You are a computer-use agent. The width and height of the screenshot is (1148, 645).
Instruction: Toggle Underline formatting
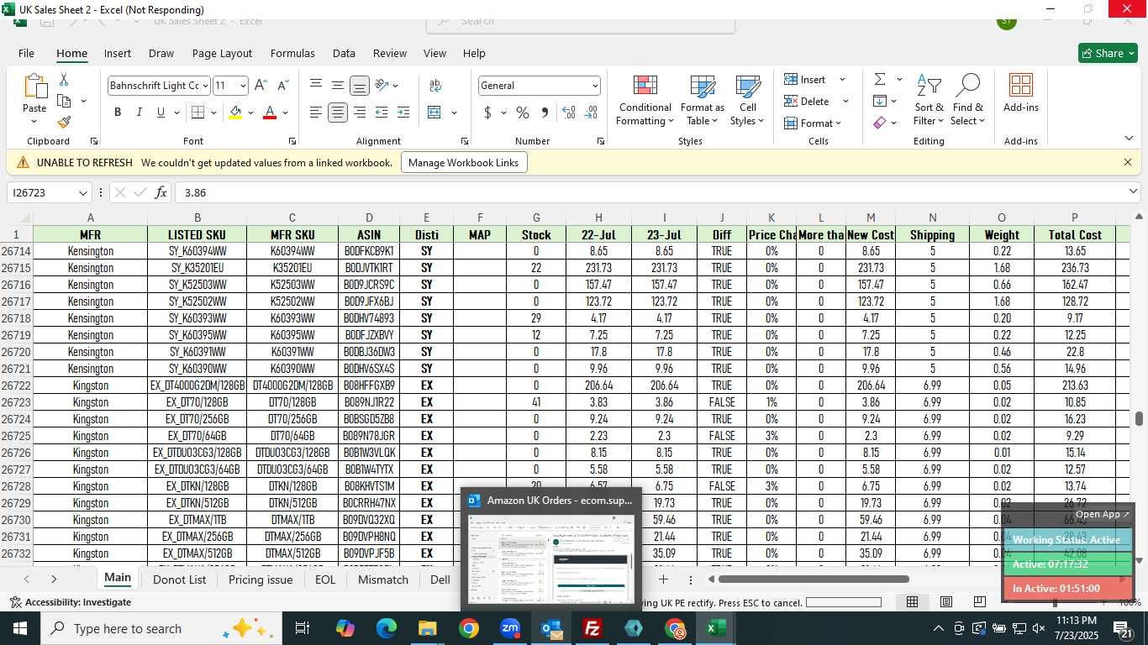click(x=161, y=113)
